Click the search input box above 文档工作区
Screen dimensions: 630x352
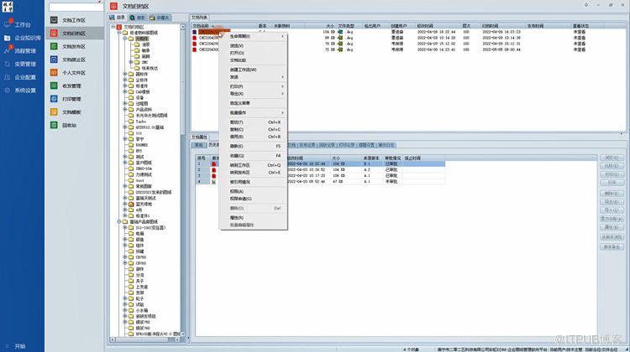(76, 7)
